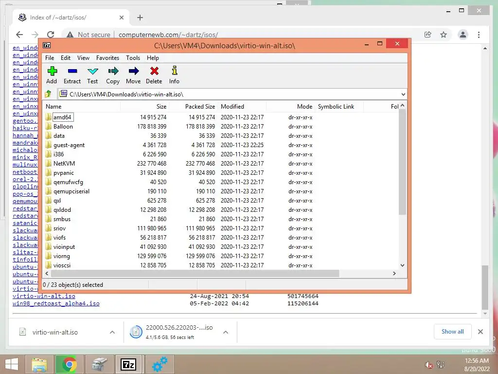Screen dimensions: 498x374
Task: Open the Info toolbar icon
Action: 175,70
